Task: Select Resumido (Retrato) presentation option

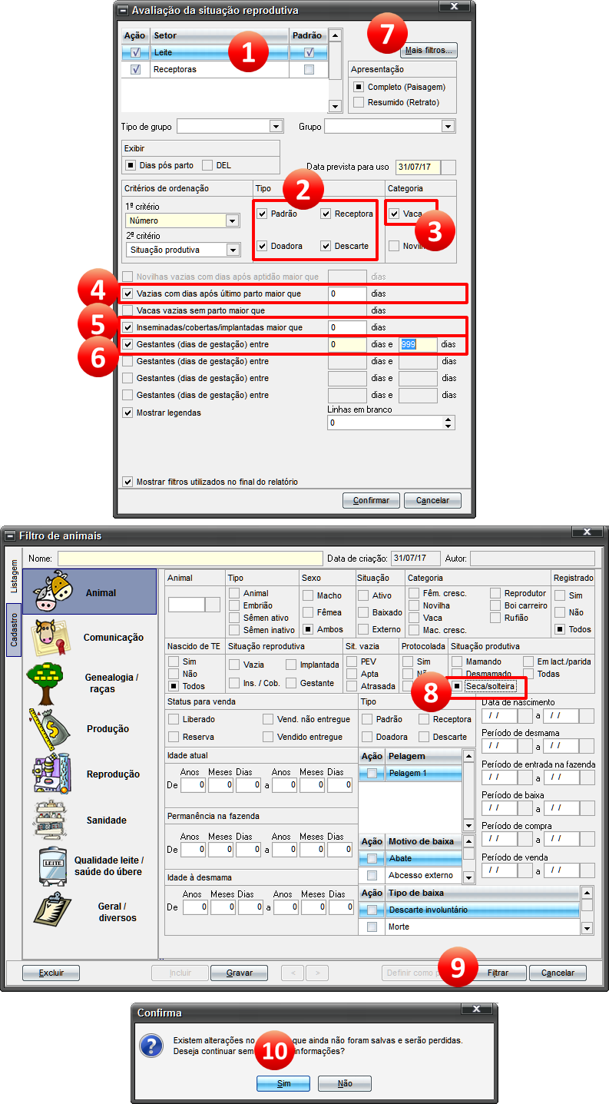Action: coord(359,102)
